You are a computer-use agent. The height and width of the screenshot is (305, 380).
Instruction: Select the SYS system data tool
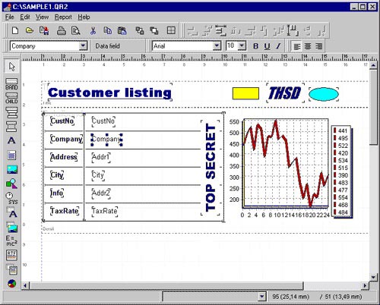(x=11, y=198)
